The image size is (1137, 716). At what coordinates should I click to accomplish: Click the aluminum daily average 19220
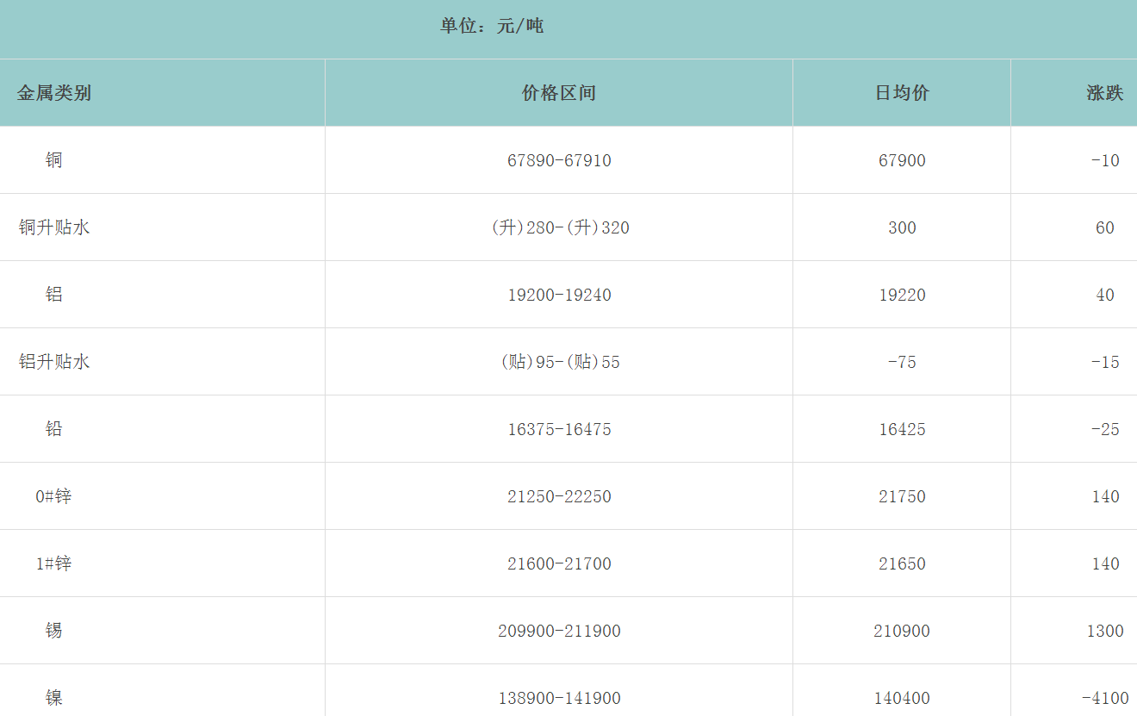click(902, 295)
